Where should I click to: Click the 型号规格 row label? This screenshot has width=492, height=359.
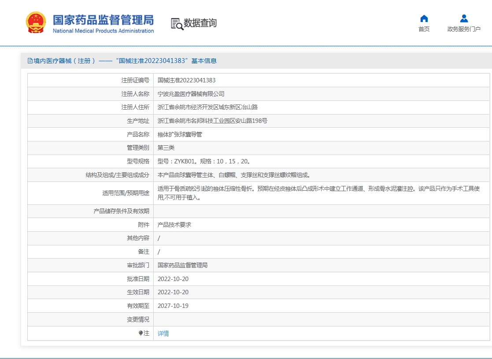[138, 161]
